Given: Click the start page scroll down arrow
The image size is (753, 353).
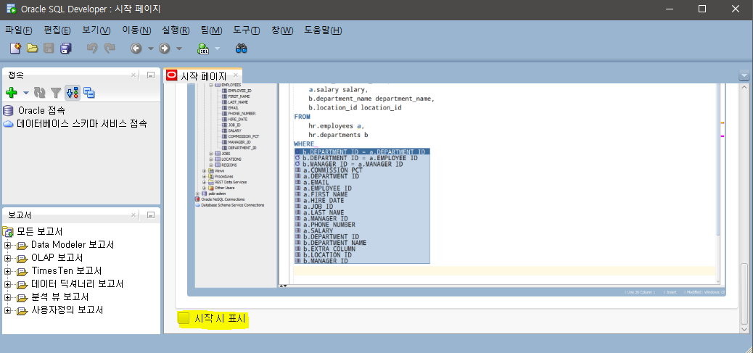Looking at the screenshot, I should tap(744, 329).
